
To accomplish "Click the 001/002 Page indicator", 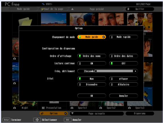I will tap(143, 4).
